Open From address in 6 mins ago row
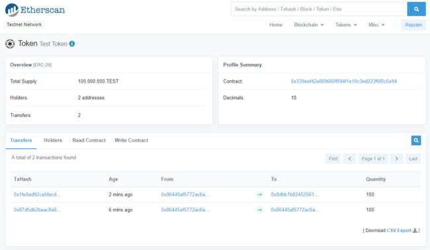The width and height of the screenshot is (430, 250). click(x=185, y=210)
